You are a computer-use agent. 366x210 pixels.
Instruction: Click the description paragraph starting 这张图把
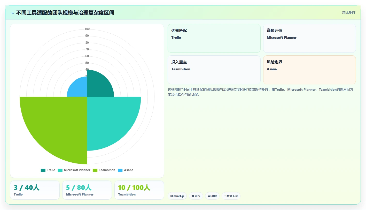(261, 92)
